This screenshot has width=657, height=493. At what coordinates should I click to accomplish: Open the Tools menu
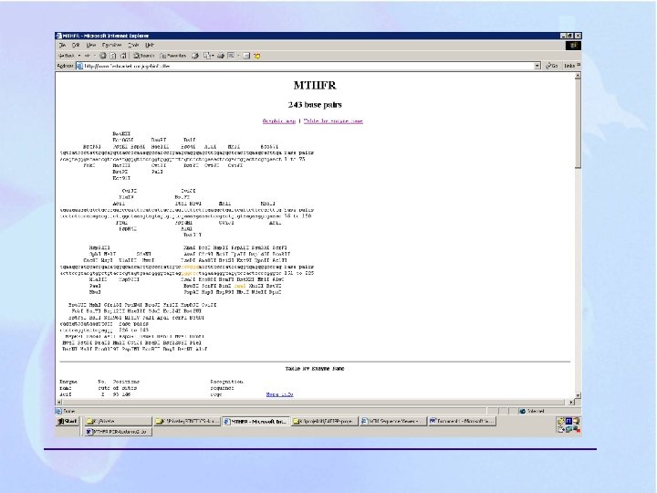133,45
